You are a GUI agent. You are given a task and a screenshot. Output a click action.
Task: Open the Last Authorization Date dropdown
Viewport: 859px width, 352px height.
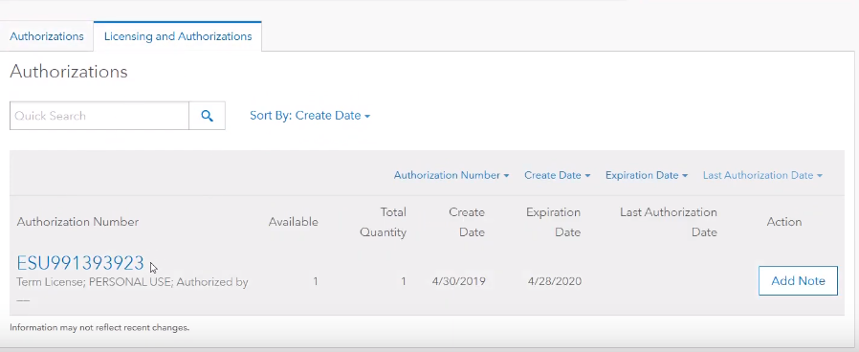pyautogui.click(x=762, y=175)
